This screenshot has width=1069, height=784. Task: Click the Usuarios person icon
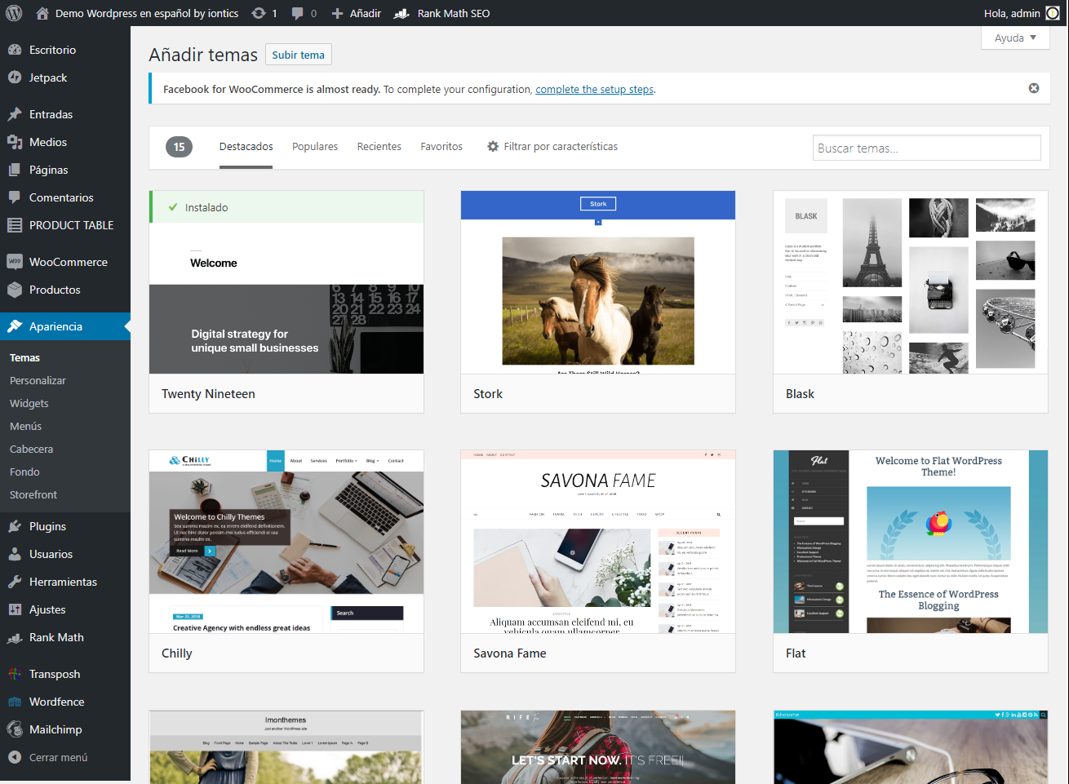click(15, 554)
